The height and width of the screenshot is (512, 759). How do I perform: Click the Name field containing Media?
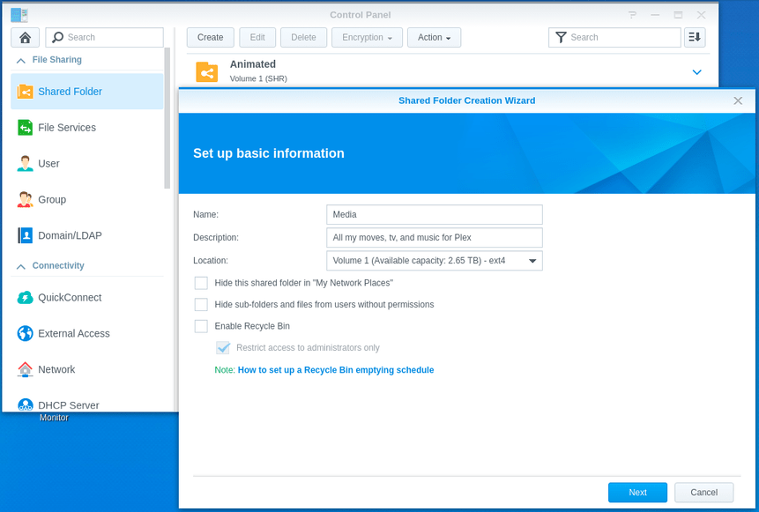click(x=435, y=214)
